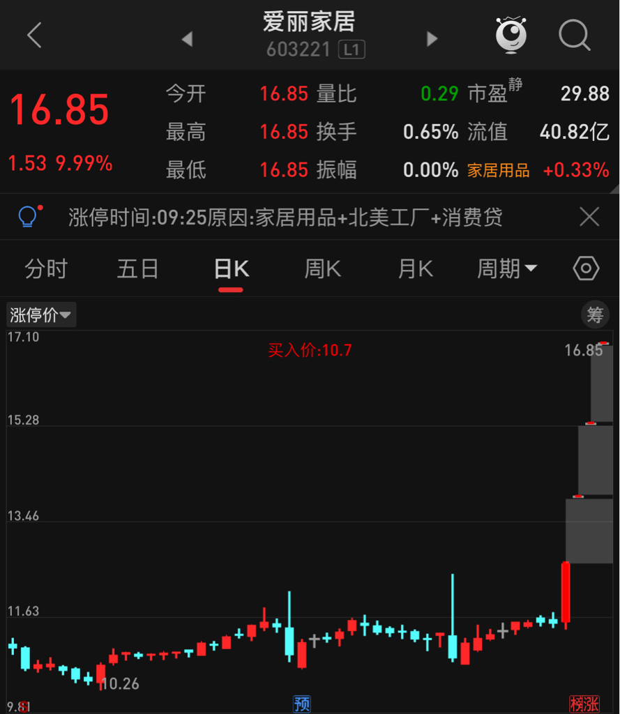Open the 涨停时间:09:25 reason notice
The width and height of the screenshot is (620, 714).
tap(285, 218)
